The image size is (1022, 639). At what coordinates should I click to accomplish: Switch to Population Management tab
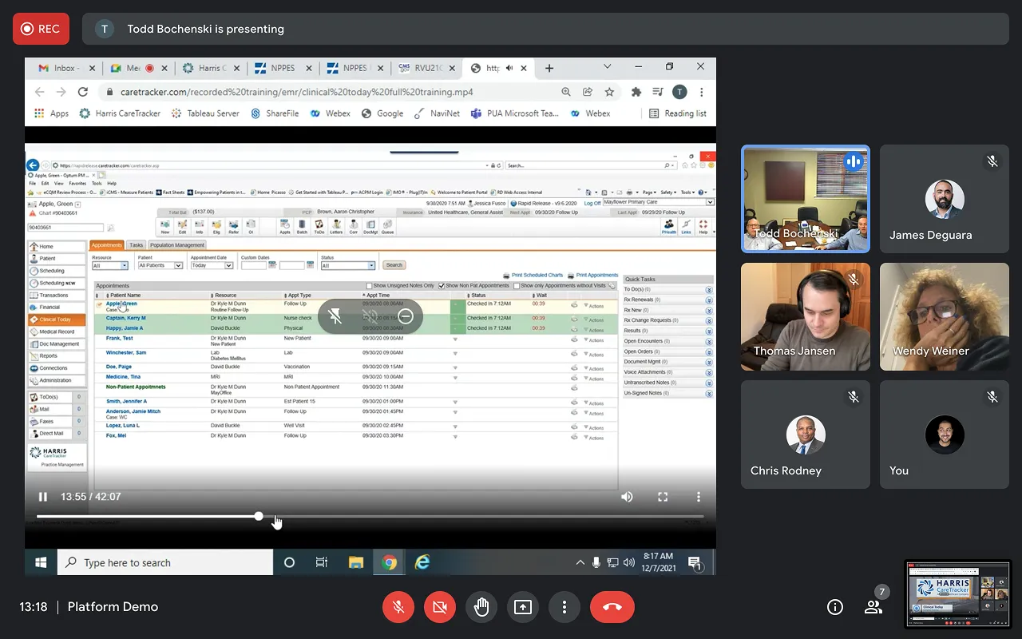(177, 245)
